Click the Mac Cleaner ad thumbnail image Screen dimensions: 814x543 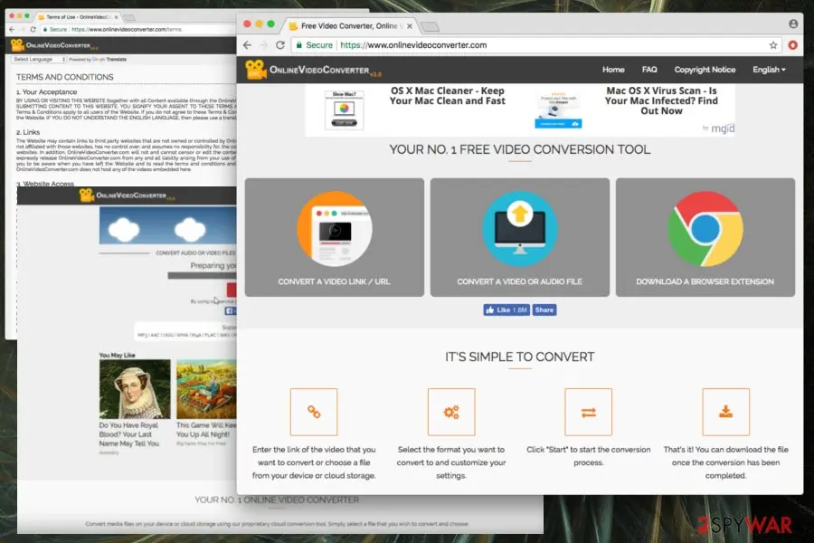pos(344,110)
